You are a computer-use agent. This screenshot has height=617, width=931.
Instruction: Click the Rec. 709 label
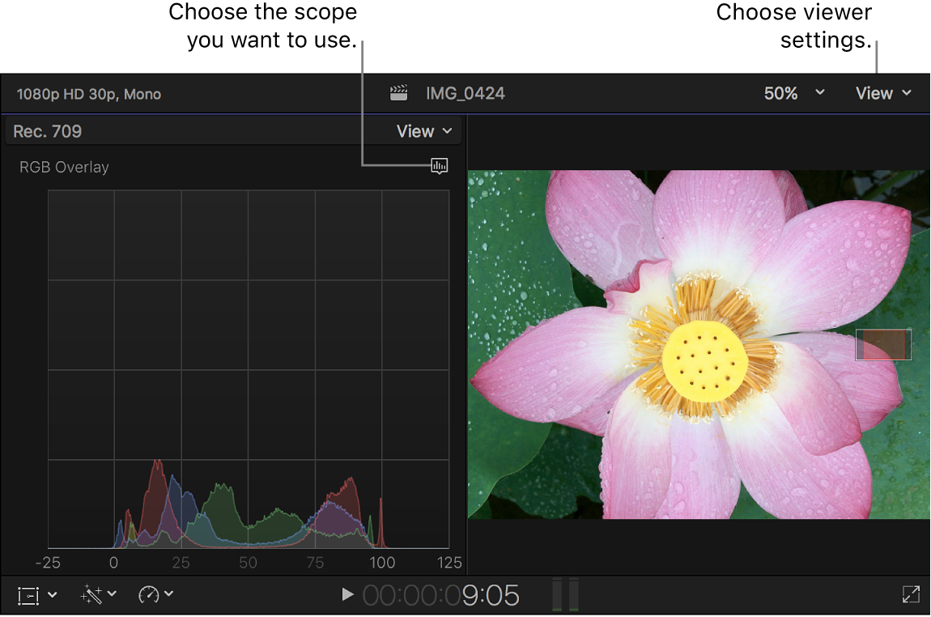click(48, 130)
